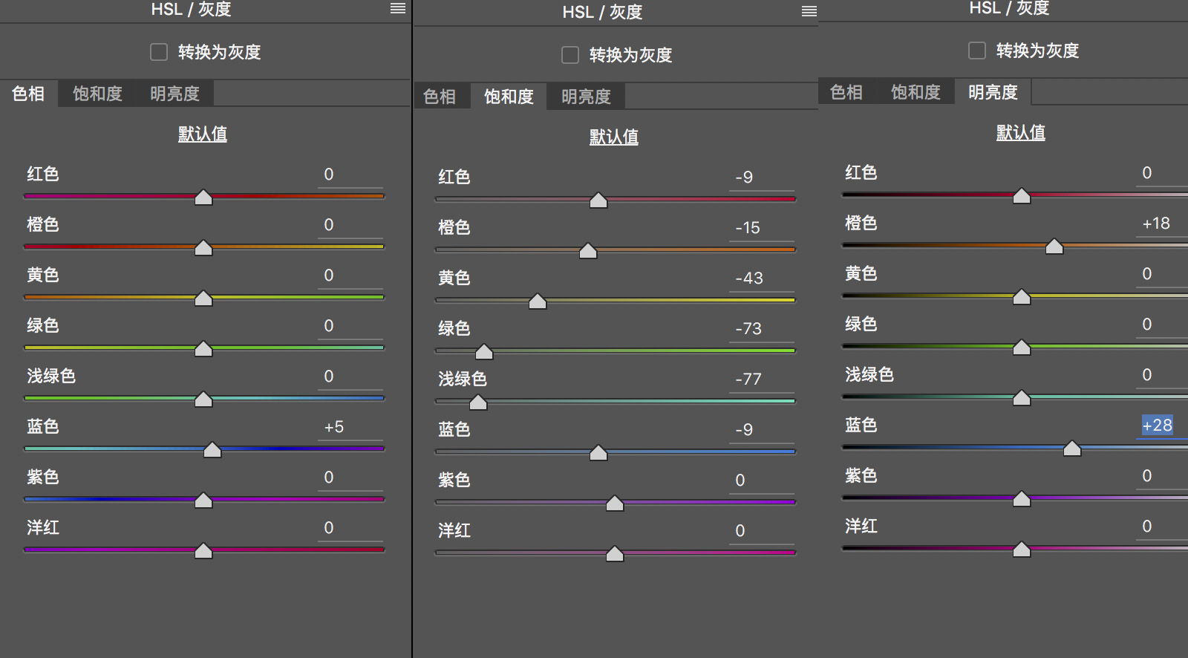Click 默认值 link in the saturation panel

tap(614, 137)
